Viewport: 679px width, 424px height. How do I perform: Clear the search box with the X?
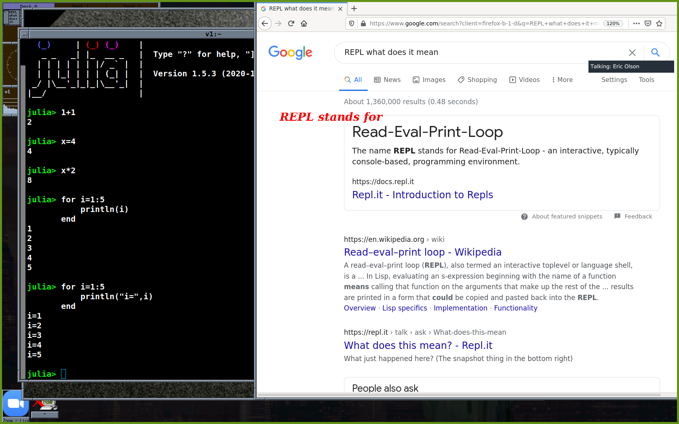632,52
